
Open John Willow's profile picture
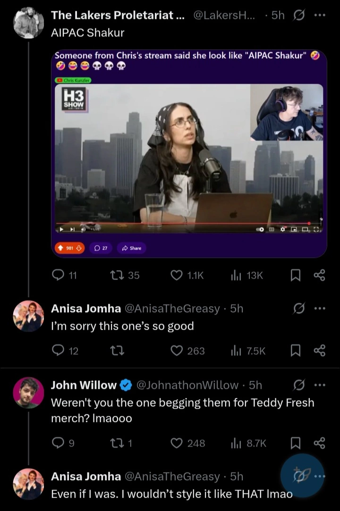[28, 393]
